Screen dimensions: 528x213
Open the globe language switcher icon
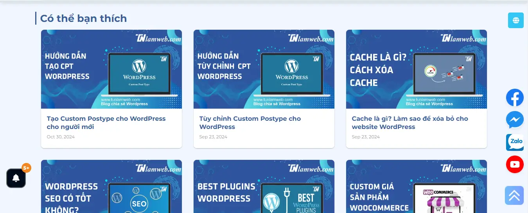(515, 20)
